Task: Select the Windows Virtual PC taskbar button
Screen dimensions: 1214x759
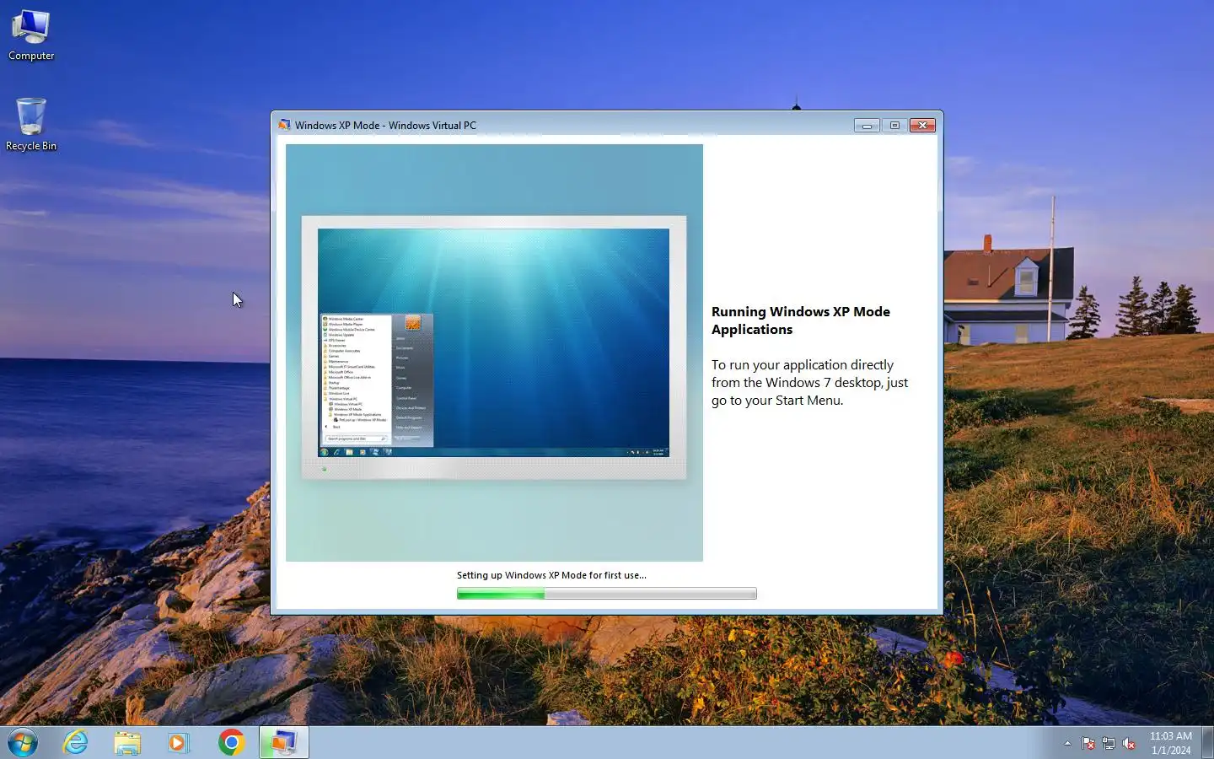Action: 283,743
